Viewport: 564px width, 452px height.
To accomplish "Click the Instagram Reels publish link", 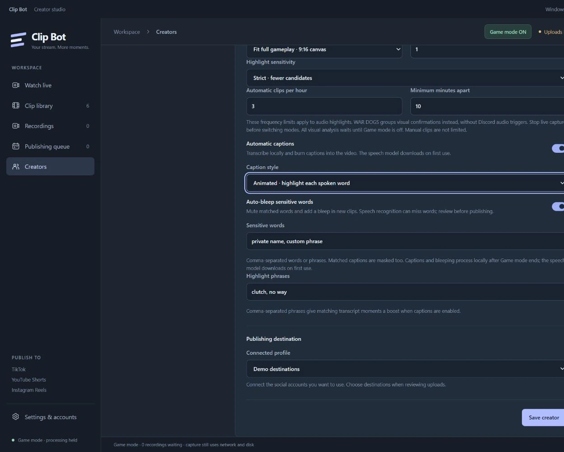I will (x=29, y=390).
